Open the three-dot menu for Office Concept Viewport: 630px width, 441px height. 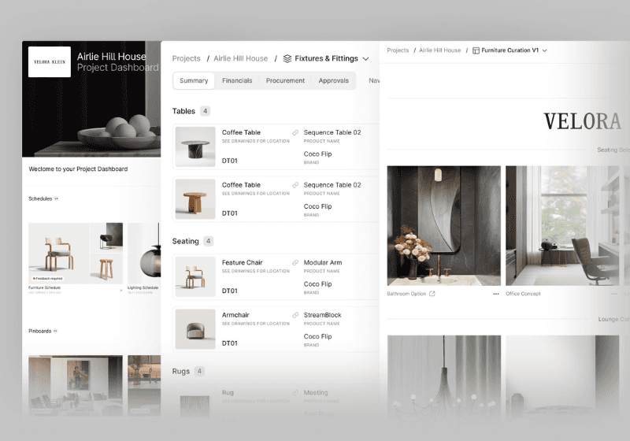click(x=614, y=294)
